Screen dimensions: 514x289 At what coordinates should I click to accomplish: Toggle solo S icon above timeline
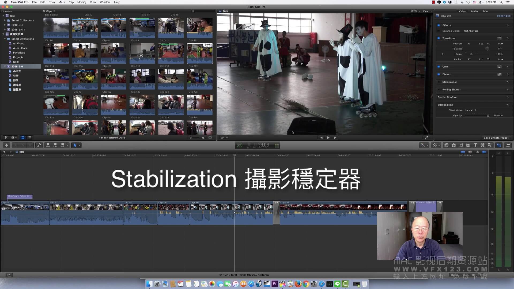[x=477, y=152]
